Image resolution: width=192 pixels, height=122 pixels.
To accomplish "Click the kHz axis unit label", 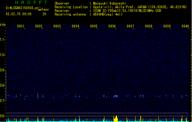I will tap(3, 25).
